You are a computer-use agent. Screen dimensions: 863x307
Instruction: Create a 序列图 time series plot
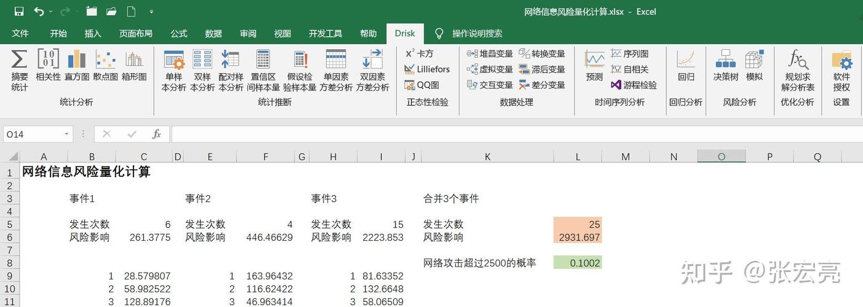point(630,53)
